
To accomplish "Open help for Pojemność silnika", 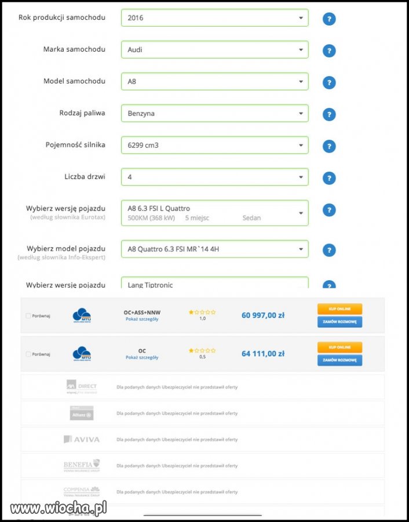I will (x=329, y=146).
